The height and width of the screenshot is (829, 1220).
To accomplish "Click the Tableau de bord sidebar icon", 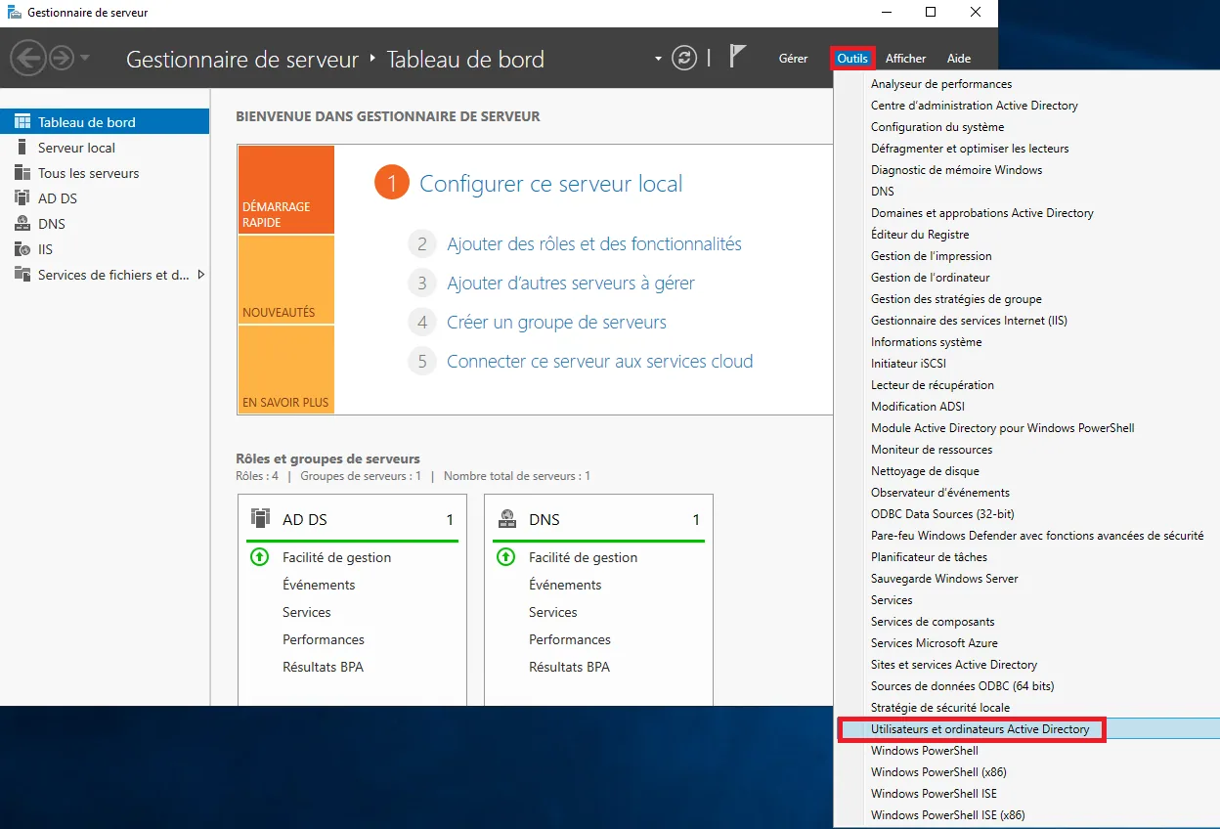I will [22, 122].
